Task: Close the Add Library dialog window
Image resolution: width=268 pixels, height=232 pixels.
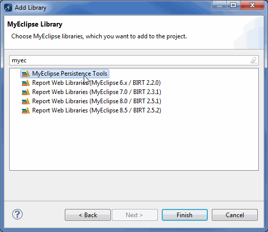Action: 252,6
